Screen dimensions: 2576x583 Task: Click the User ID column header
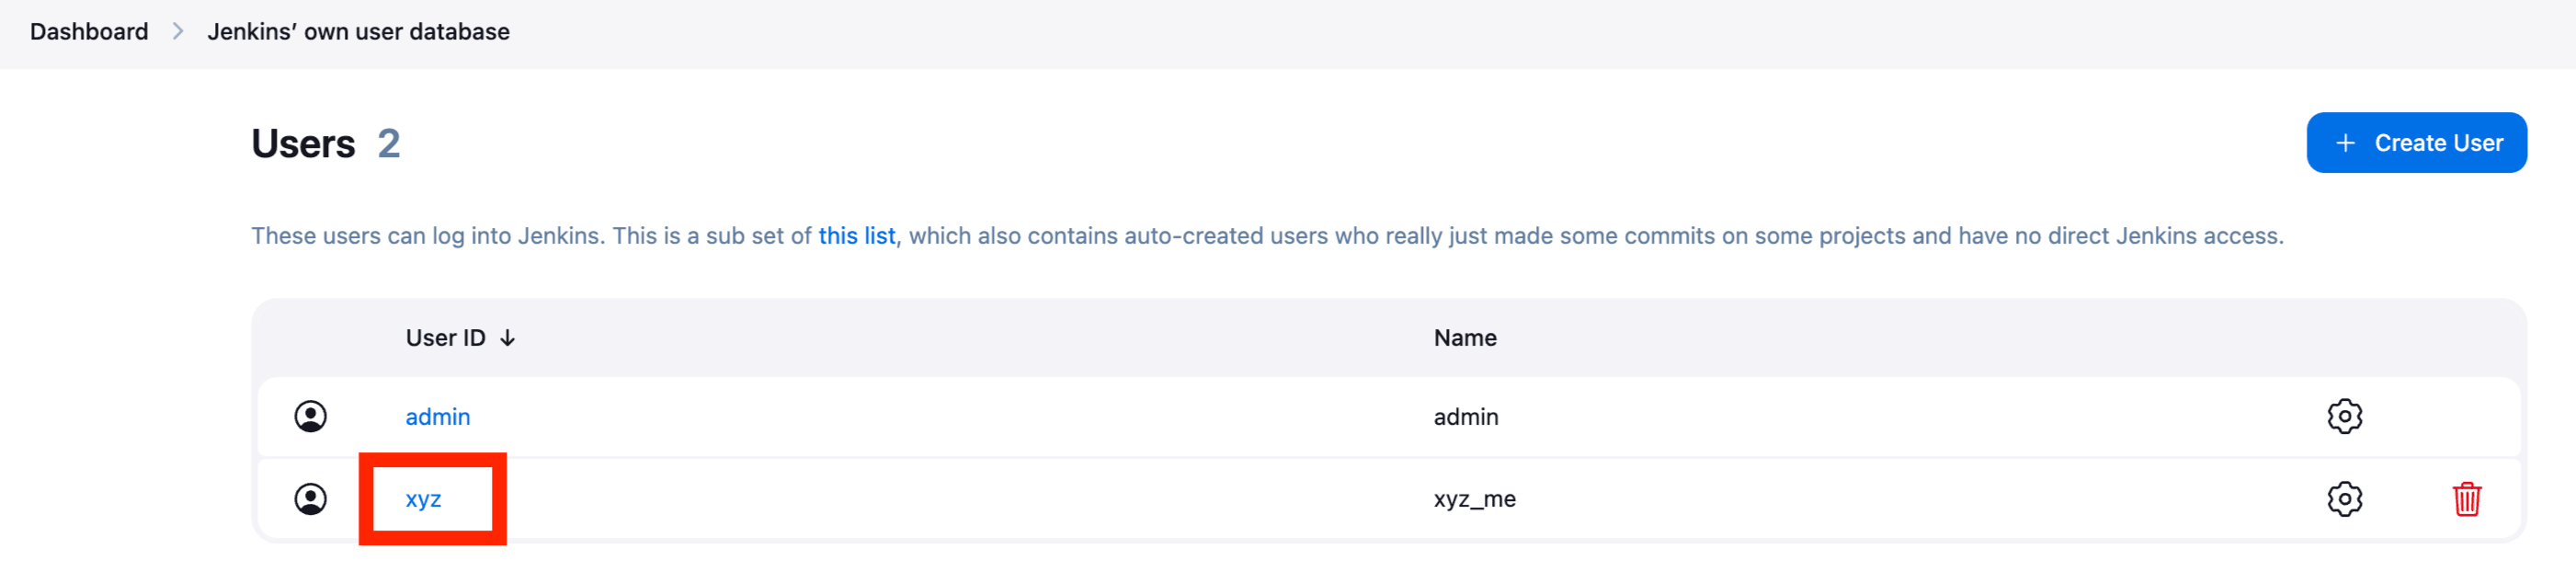point(445,337)
